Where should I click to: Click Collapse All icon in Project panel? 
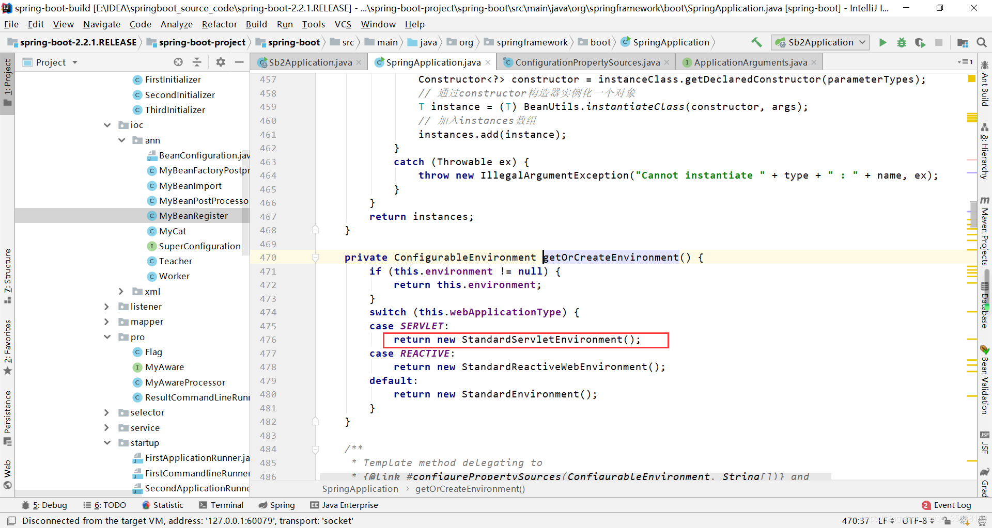tap(197, 62)
